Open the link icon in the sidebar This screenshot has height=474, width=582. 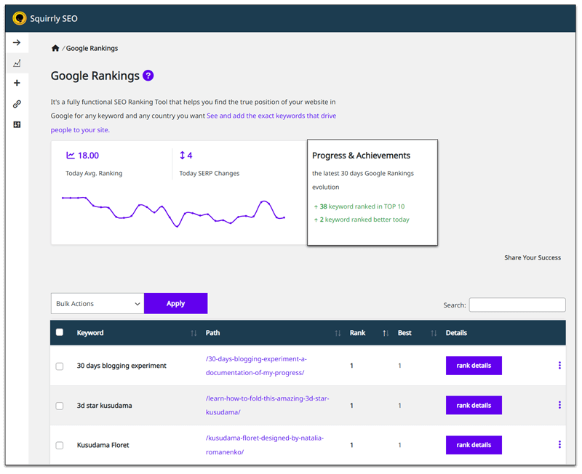(17, 104)
